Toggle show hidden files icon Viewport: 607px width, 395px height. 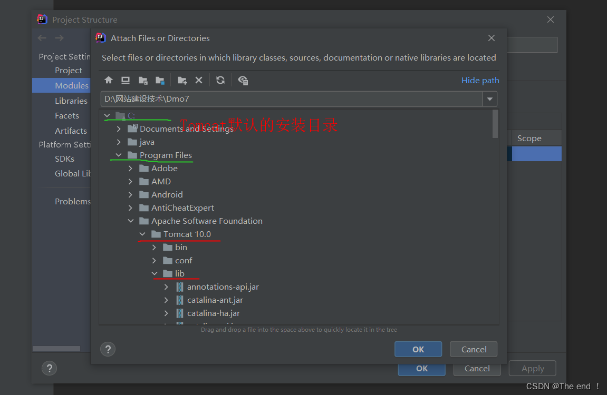click(x=243, y=80)
